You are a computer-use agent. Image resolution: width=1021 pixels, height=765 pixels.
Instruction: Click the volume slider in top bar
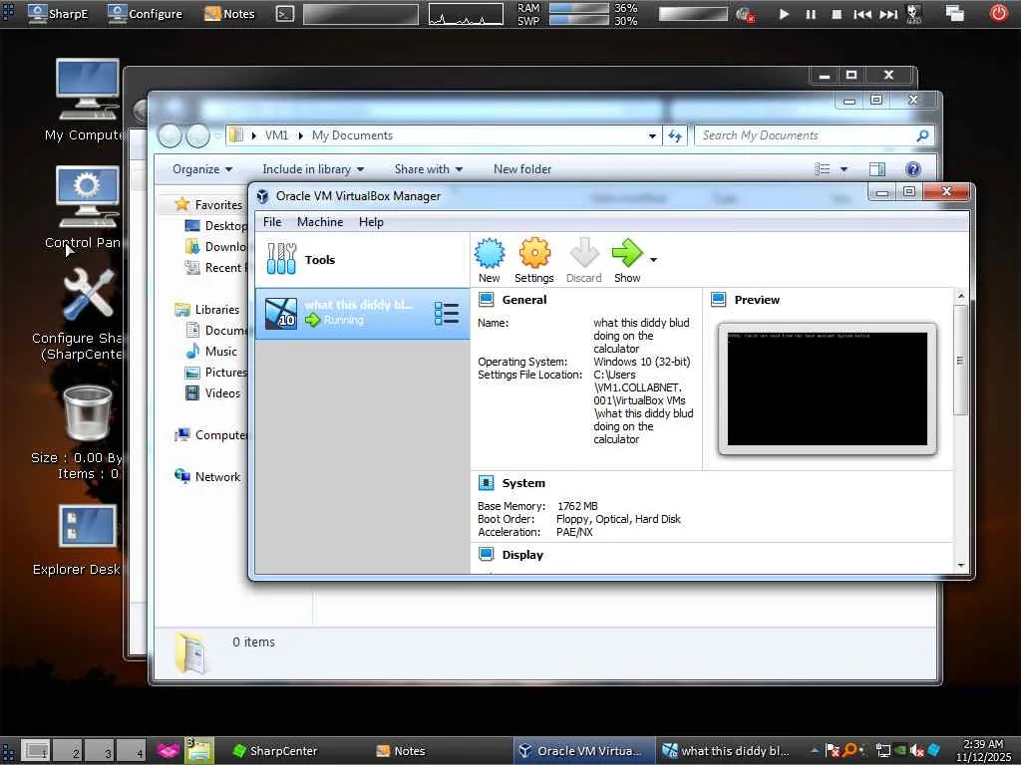[x=693, y=14]
